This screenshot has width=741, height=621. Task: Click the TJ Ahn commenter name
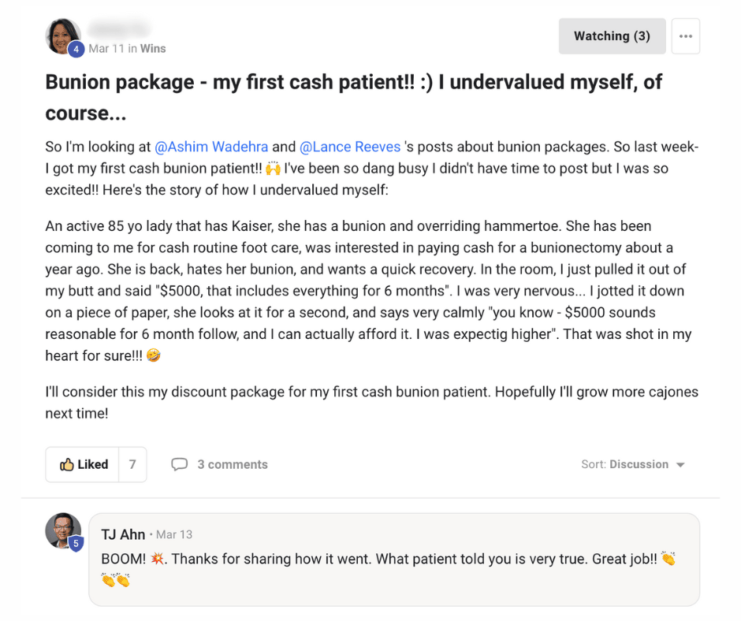point(123,535)
